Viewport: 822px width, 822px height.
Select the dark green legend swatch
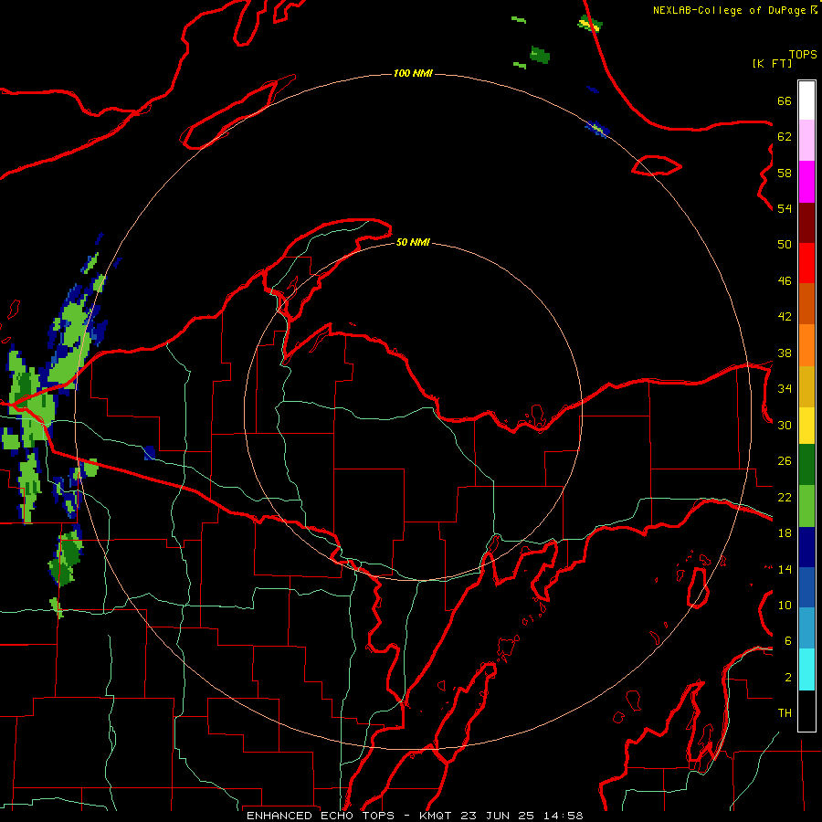(x=806, y=465)
